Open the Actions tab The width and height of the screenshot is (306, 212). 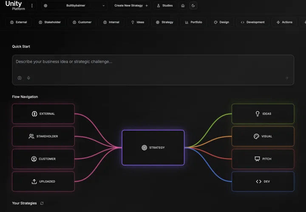pyautogui.click(x=284, y=22)
